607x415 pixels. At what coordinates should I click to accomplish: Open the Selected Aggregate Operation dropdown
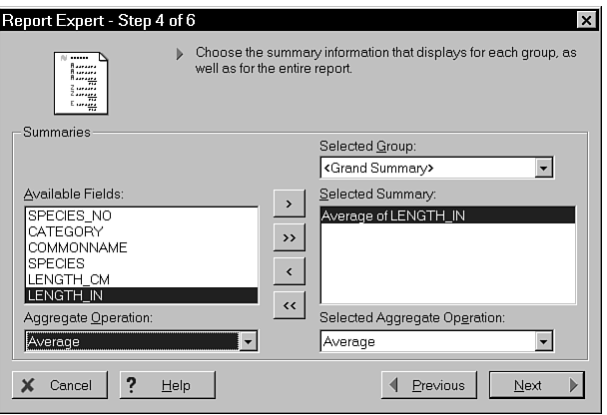click(543, 341)
